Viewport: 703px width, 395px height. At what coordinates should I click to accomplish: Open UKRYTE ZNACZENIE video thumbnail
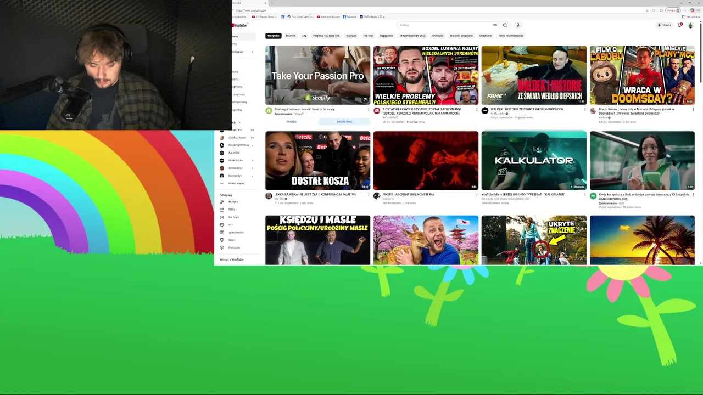[x=534, y=240]
